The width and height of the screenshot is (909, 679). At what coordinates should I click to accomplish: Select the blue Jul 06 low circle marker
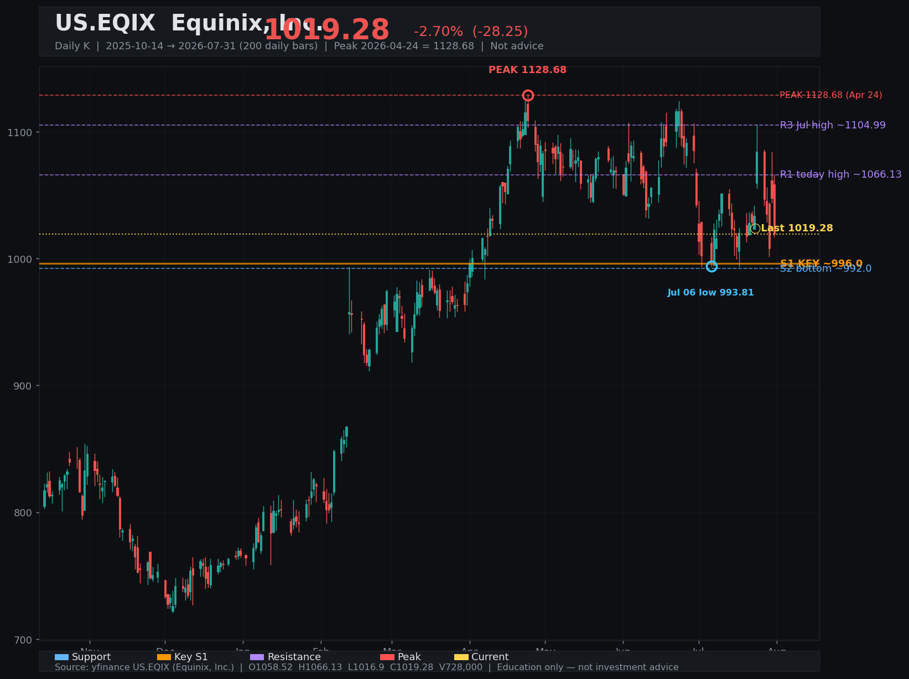711,267
